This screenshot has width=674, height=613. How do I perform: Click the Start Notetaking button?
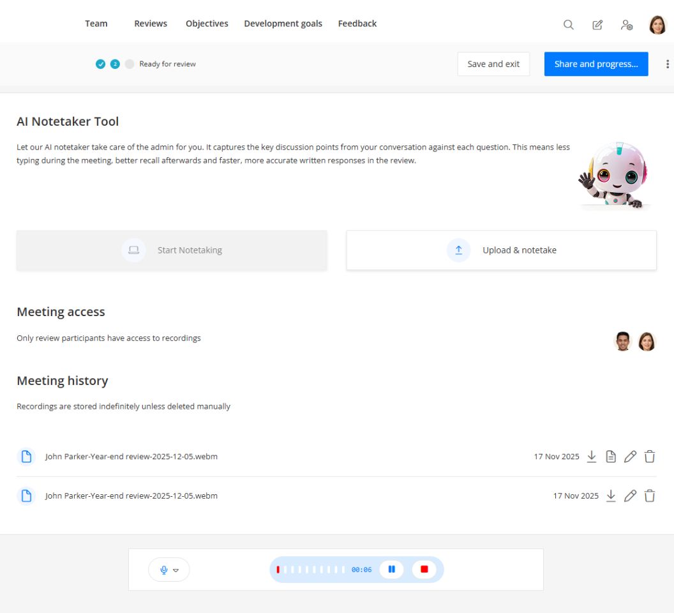pos(172,250)
